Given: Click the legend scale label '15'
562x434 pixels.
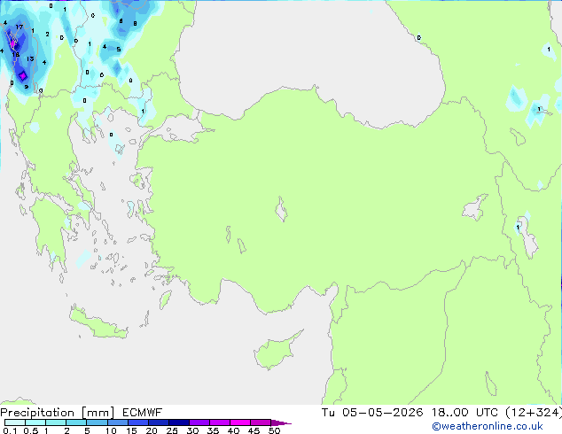Looking at the screenshot, I should 131,430.
